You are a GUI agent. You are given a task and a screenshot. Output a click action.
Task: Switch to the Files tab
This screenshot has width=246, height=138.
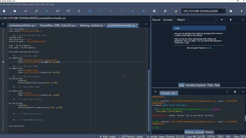coord(217,85)
